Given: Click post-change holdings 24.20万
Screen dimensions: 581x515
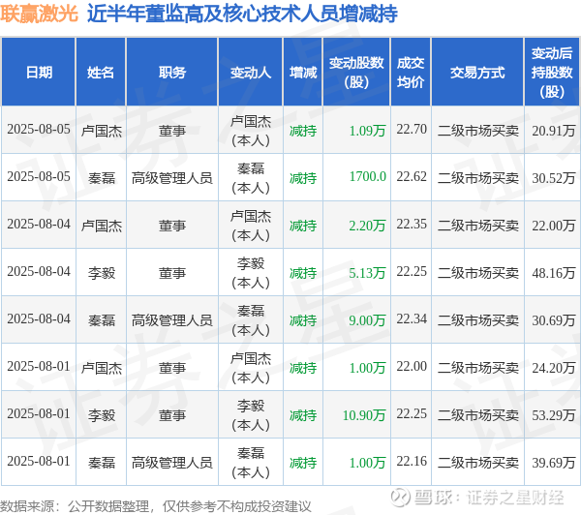Looking at the screenshot, I should [x=554, y=367].
